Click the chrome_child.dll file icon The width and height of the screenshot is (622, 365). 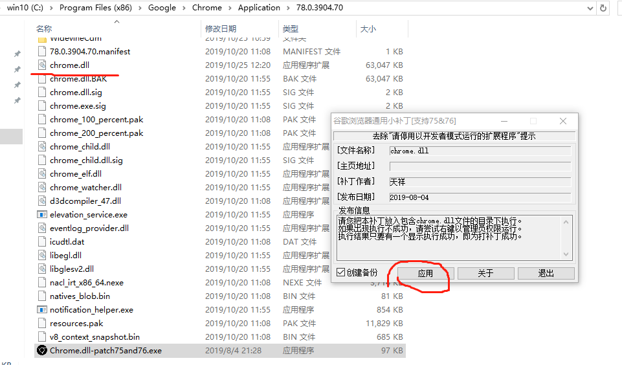[42, 146]
